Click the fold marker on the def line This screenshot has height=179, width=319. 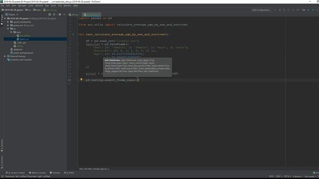coord(78,34)
